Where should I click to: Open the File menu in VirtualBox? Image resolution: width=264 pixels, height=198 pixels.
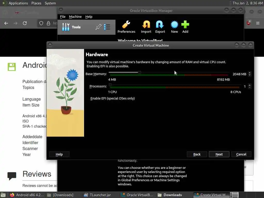click(63, 17)
